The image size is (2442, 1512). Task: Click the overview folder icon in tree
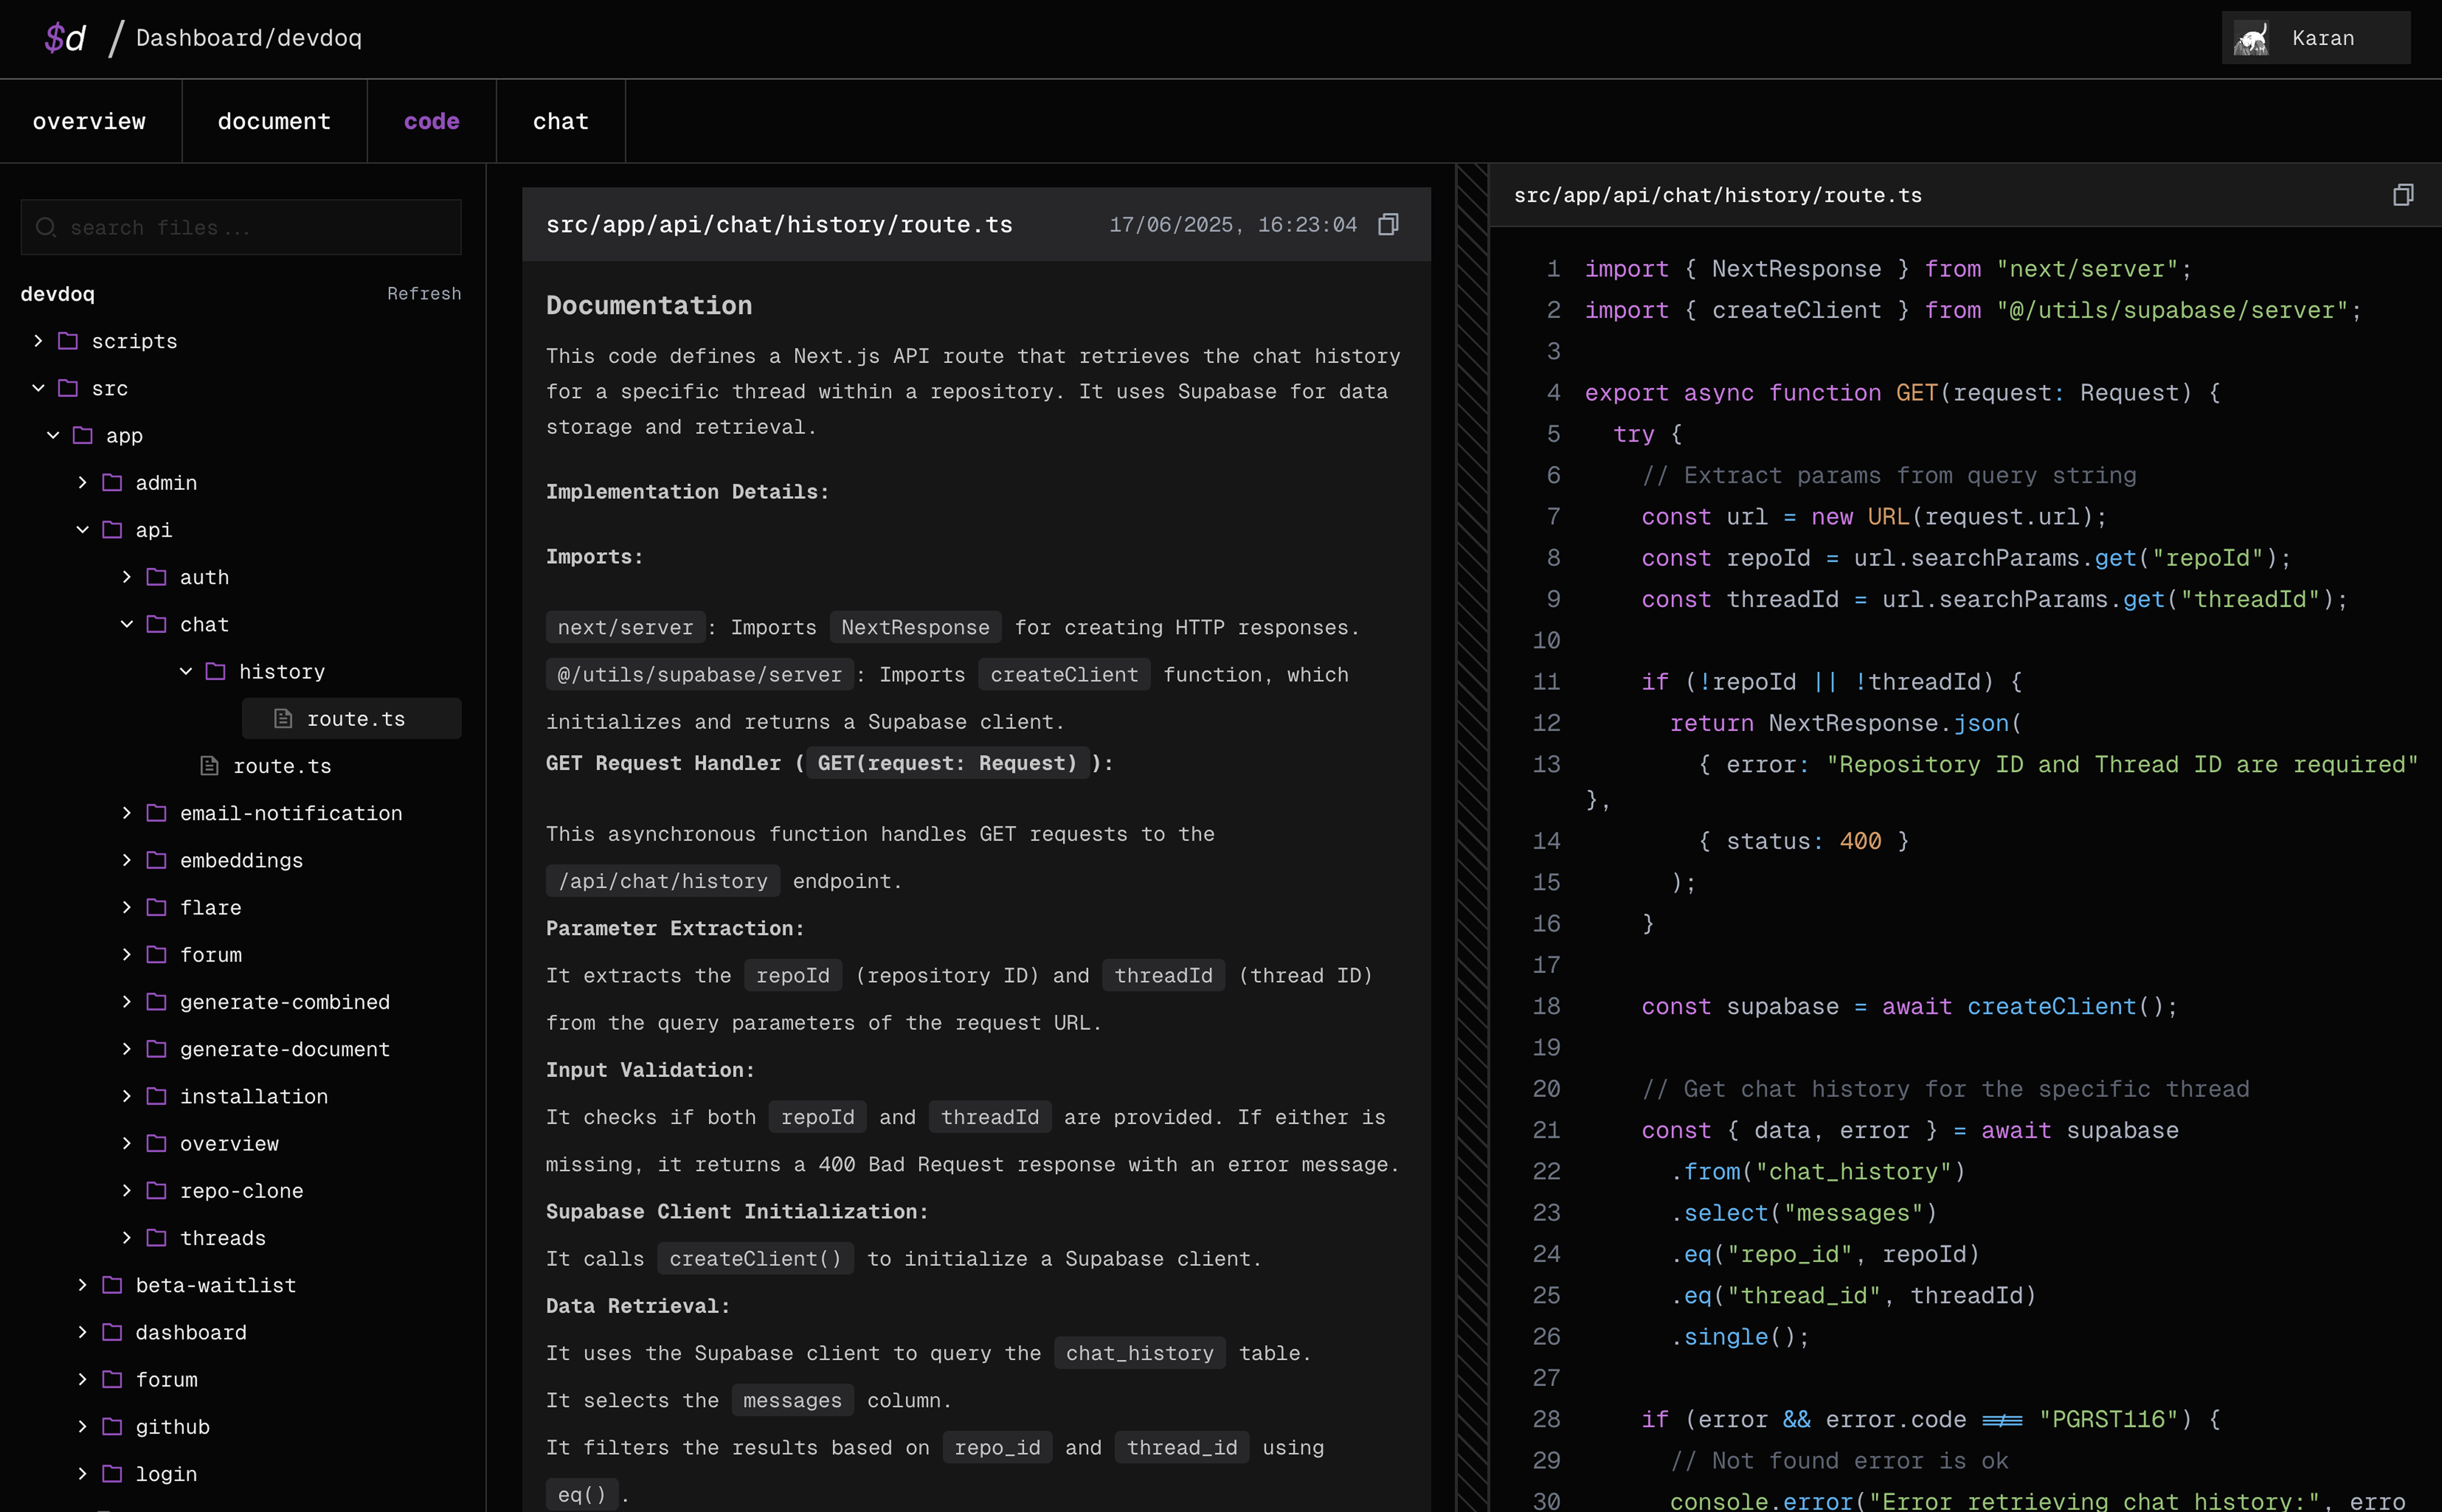click(x=156, y=1143)
